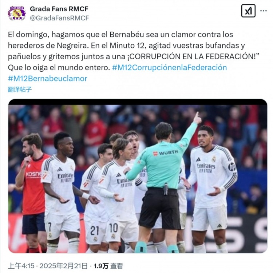Click the 上午4:15 post time
Screen dimensions: 273x273
21,266
